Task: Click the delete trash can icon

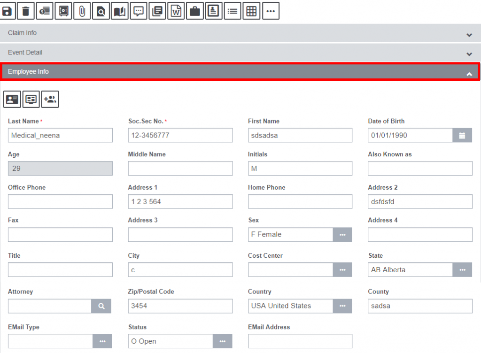Action: coord(26,11)
